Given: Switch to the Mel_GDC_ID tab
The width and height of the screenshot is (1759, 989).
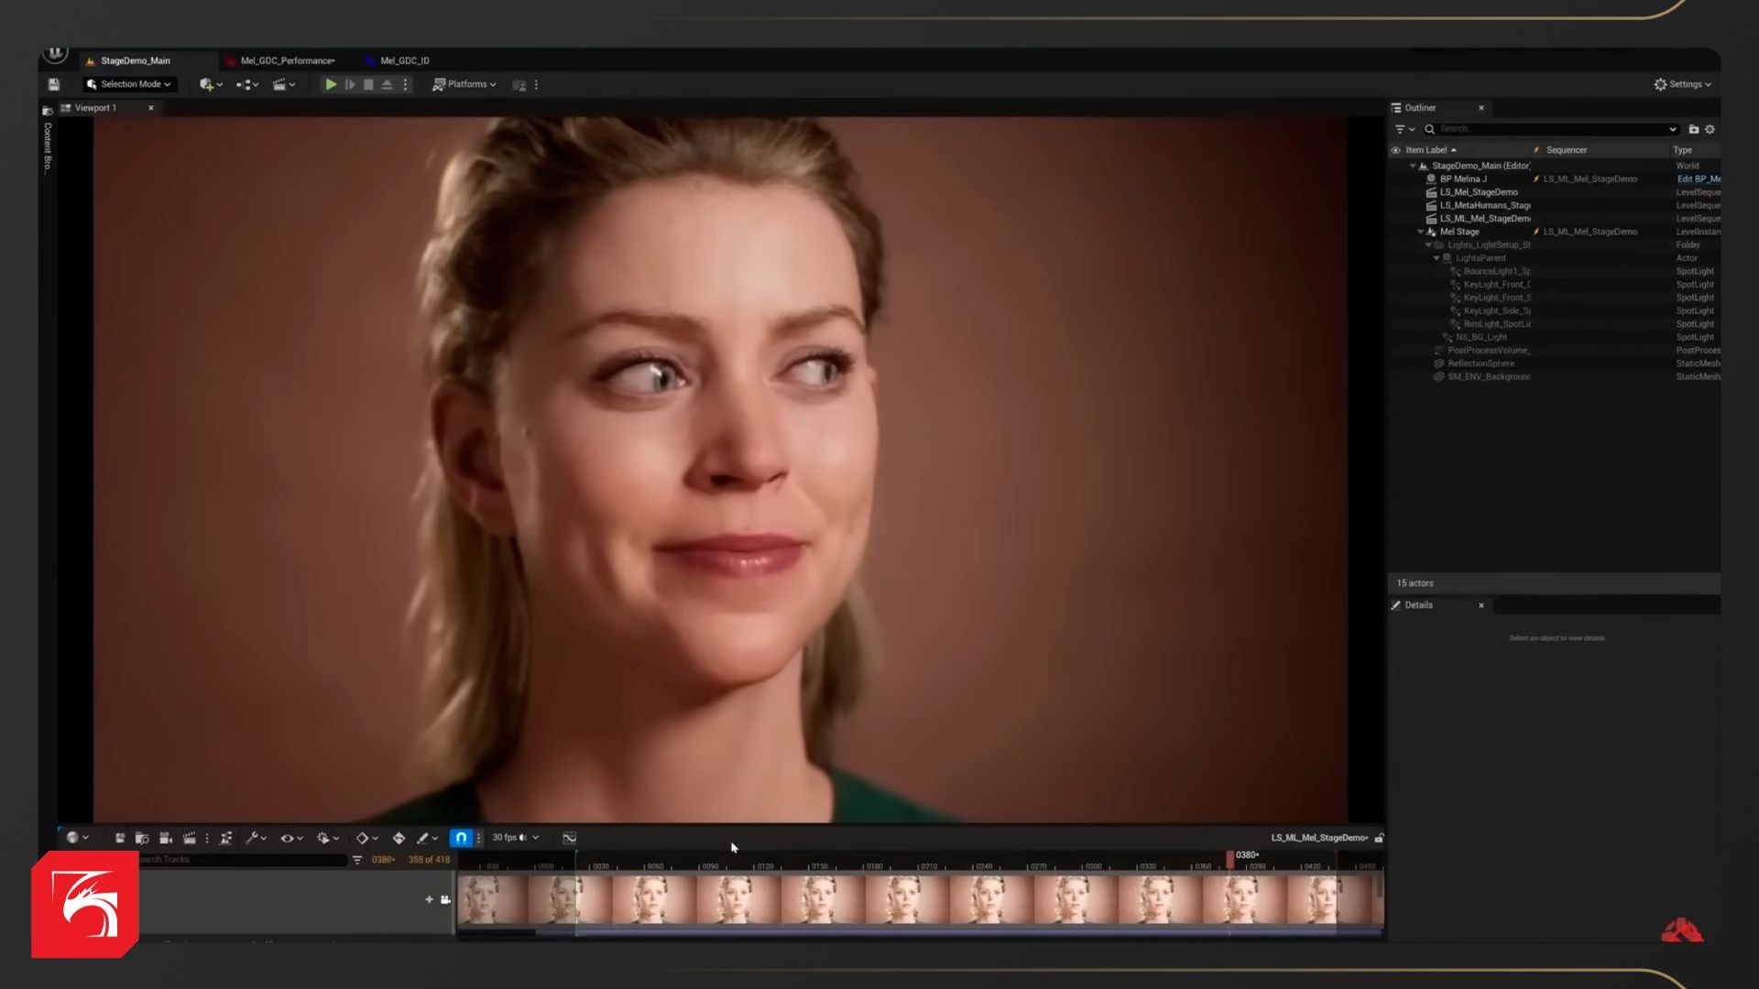Looking at the screenshot, I should tap(404, 60).
